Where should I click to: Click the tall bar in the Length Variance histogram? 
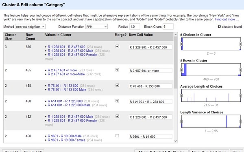[x=227, y=121]
